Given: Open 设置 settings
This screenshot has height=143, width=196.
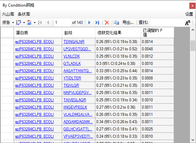Looking at the screenshot, I should [189, 14].
